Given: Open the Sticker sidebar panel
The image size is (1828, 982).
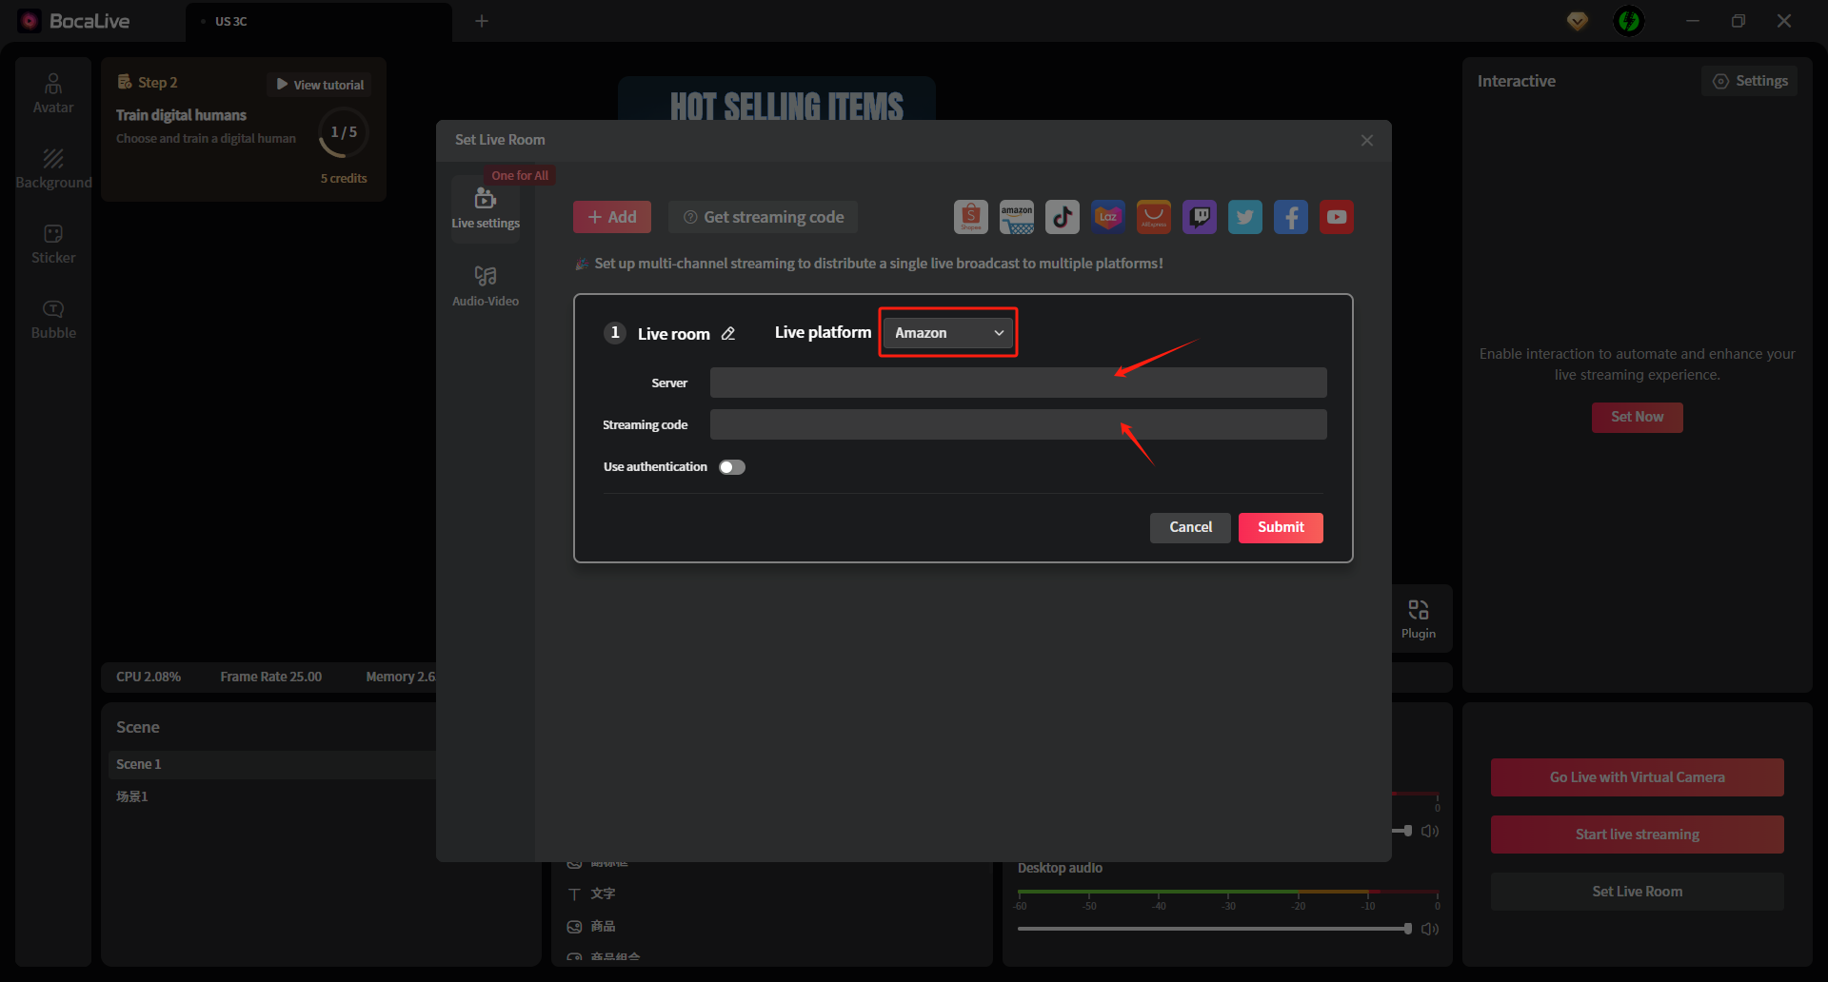Looking at the screenshot, I should pos(53,245).
